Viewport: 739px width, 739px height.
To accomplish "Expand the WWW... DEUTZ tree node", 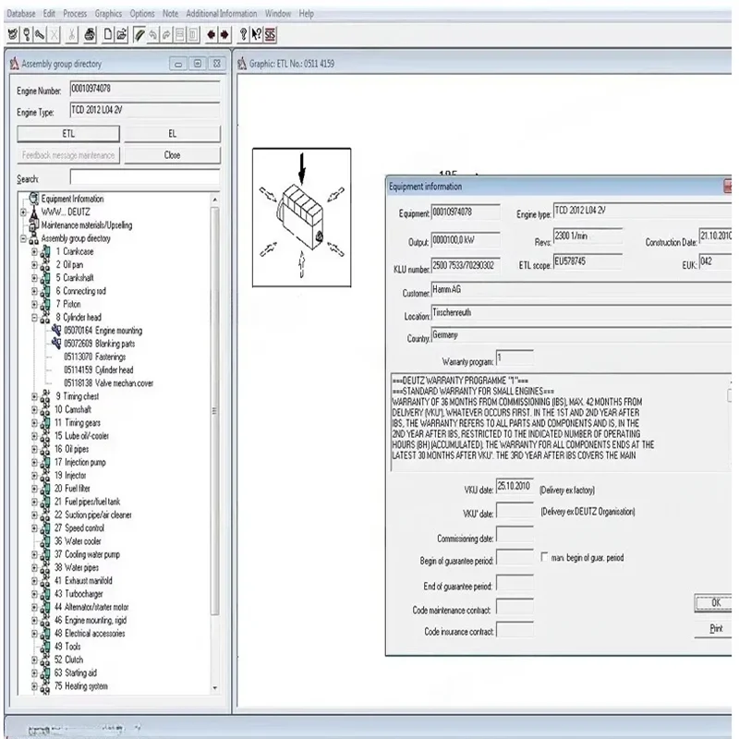I will pyautogui.click(x=23, y=212).
